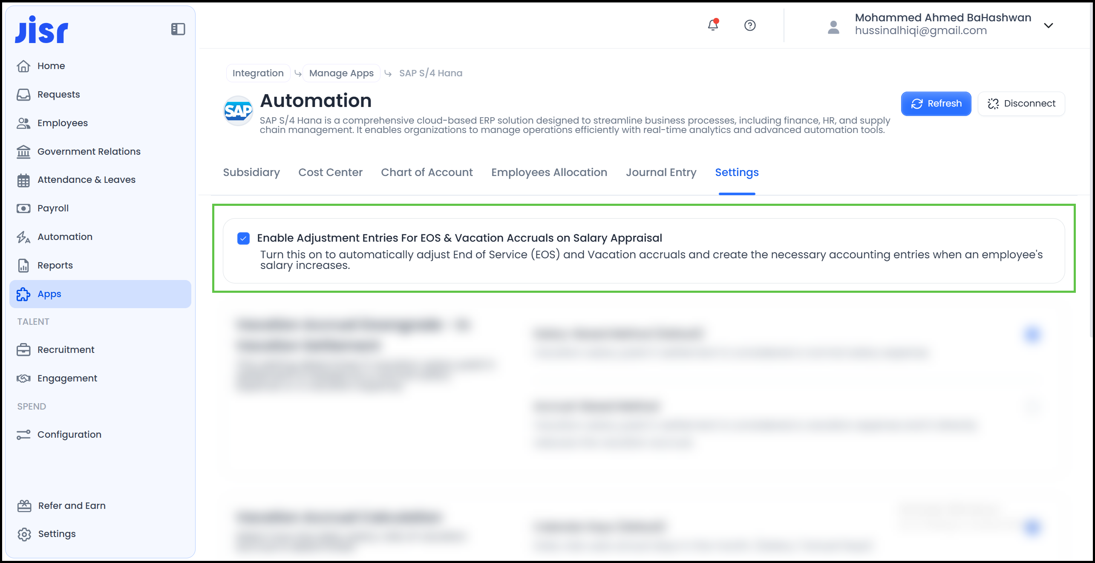Click the Disconnect button
This screenshot has height=563, width=1095.
point(1021,104)
